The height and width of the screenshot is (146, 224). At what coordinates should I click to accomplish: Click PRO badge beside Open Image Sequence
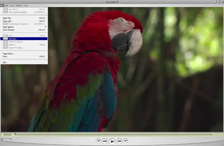pos(5,24)
